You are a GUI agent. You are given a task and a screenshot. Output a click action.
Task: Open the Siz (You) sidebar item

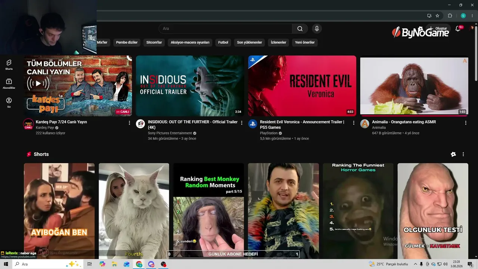click(x=9, y=102)
